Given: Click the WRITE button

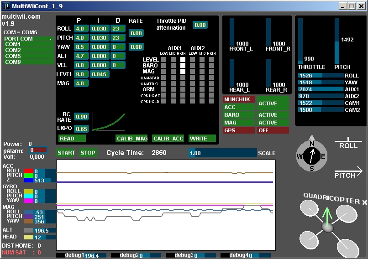Looking at the screenshot, I should 202,139.
